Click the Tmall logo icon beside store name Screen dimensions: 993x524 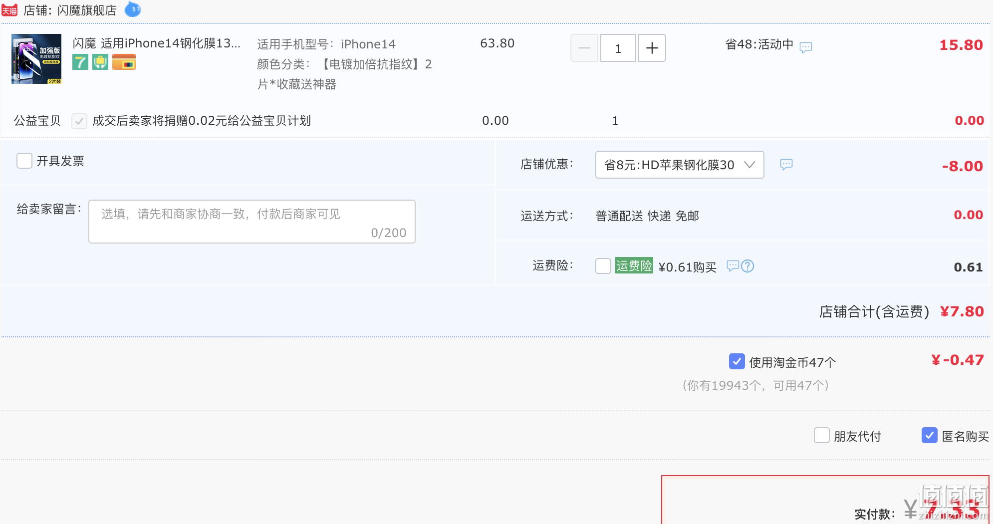point(9,10)
